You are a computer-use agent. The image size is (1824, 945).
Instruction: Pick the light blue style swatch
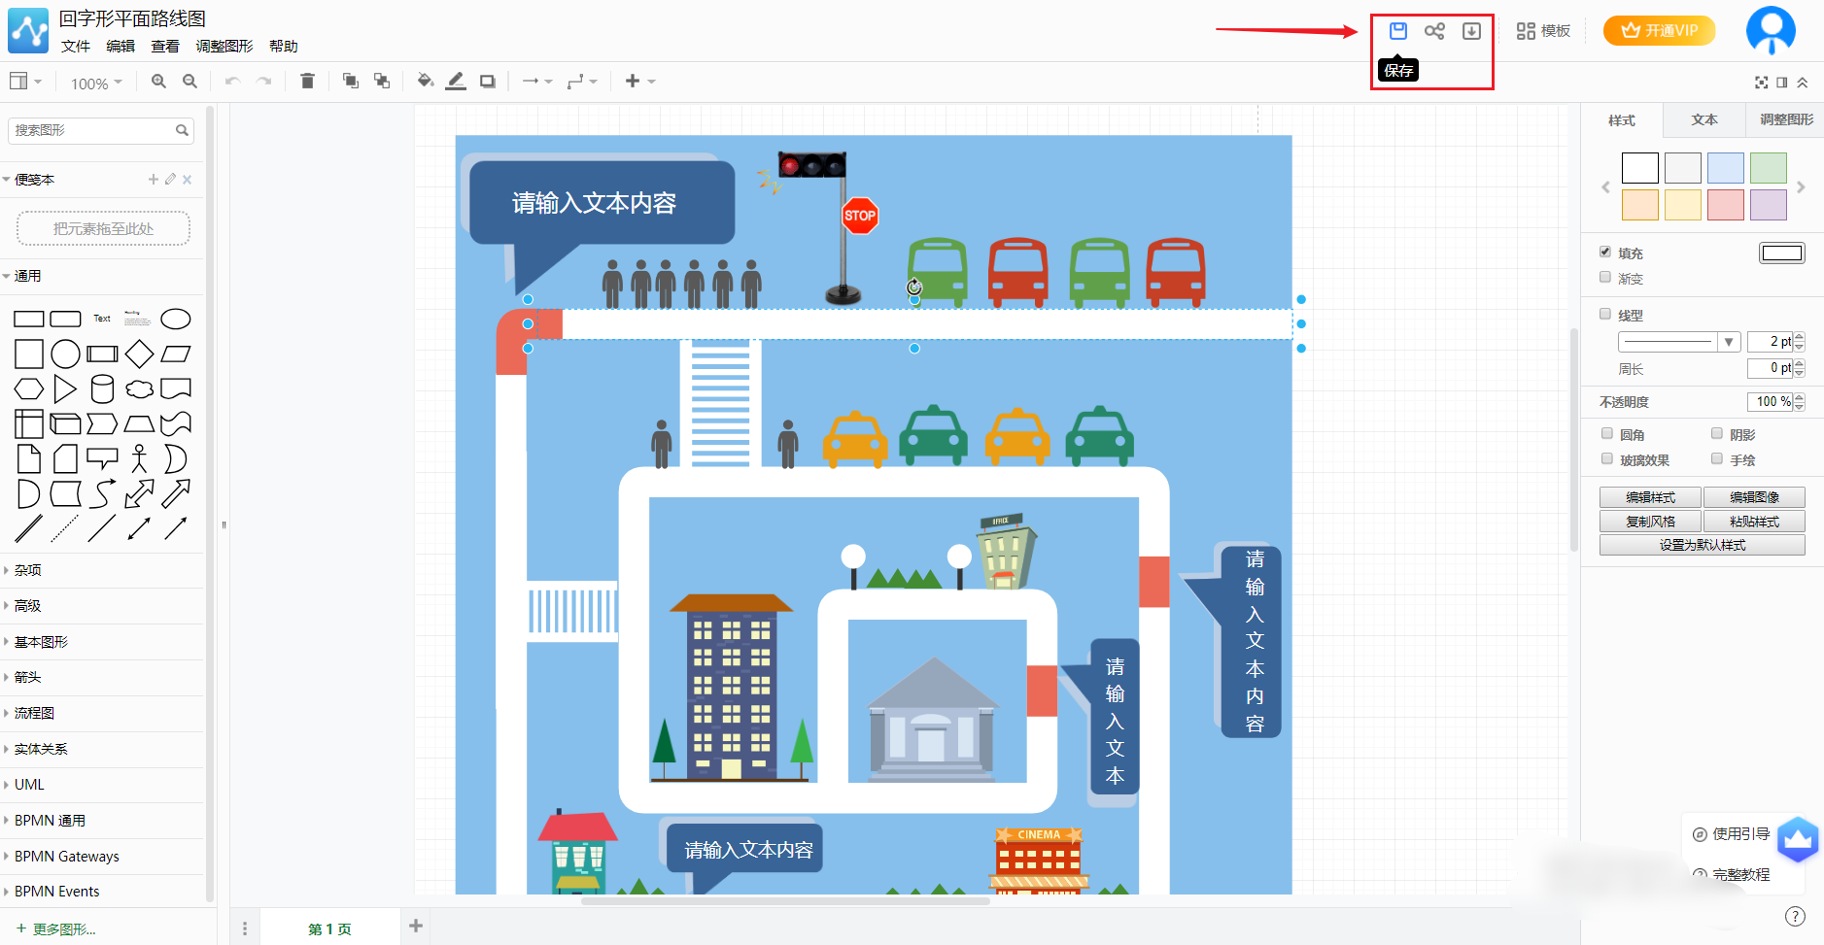[x=1725, y=168]
